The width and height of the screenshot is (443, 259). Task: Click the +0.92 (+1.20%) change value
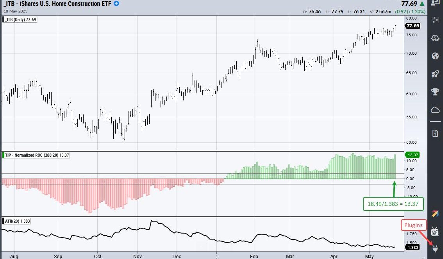[409, 12]
